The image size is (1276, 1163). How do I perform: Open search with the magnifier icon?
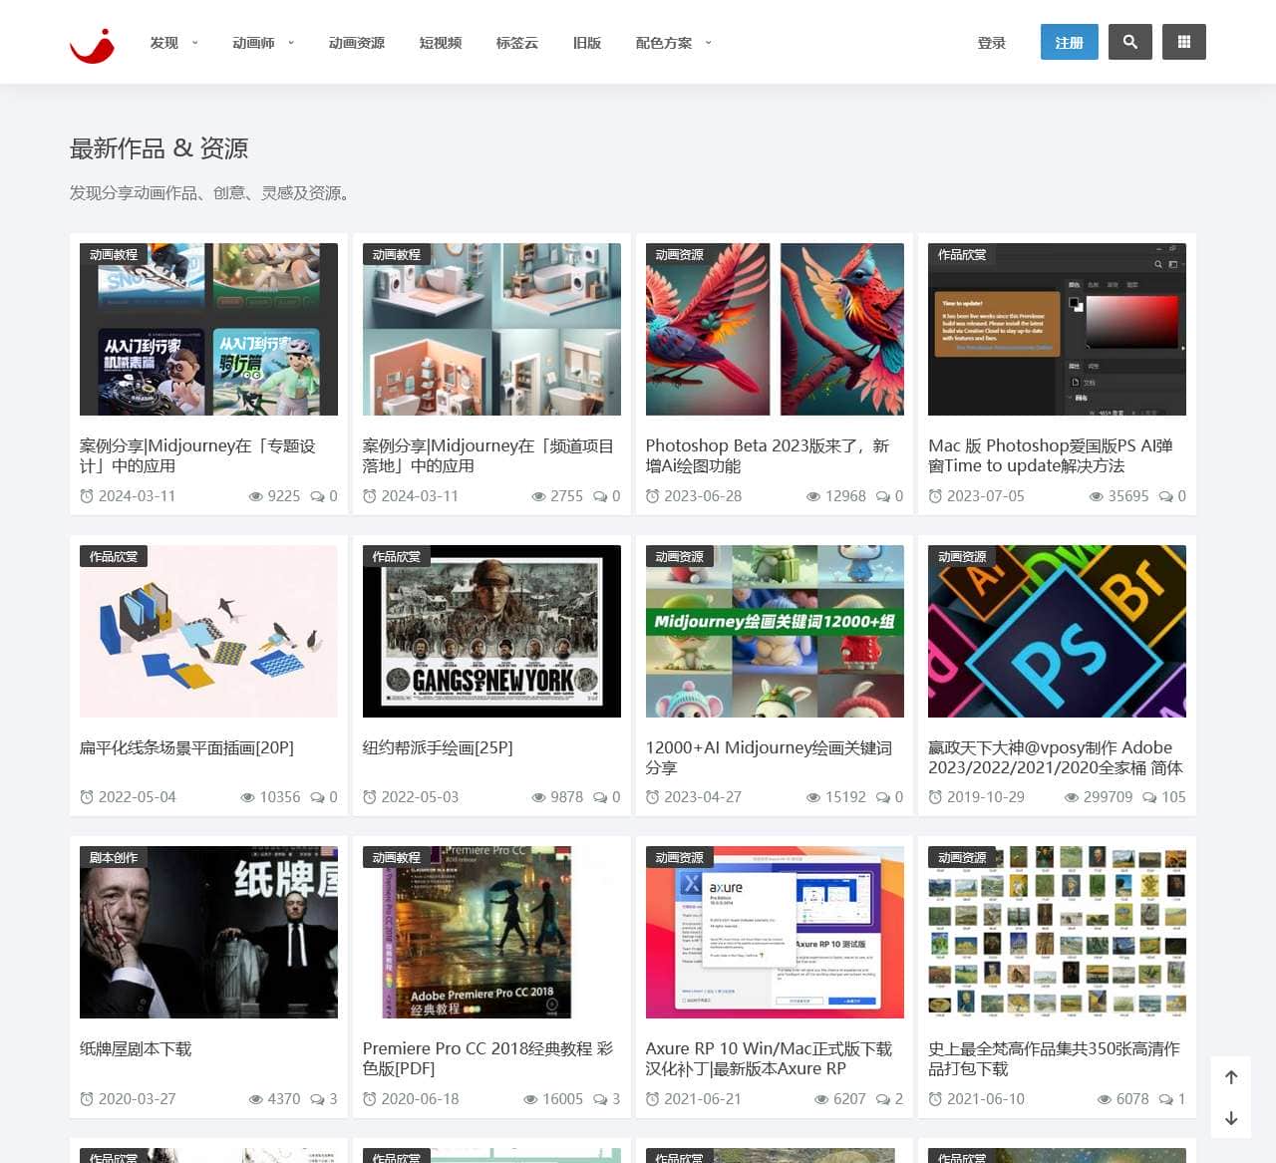[1129, 42]
